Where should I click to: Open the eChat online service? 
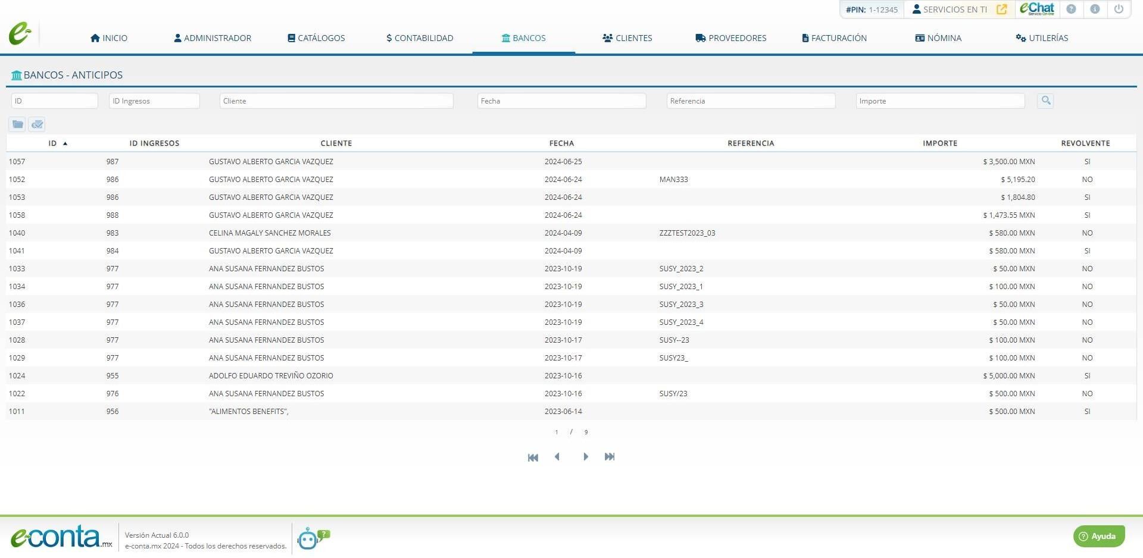[1037, 9]
